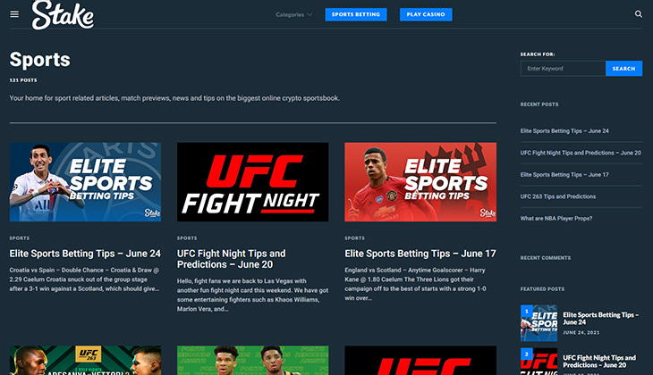Open the search magnifier icon in header
This screenshot has width=653, height=375.
tap(638, 14)
